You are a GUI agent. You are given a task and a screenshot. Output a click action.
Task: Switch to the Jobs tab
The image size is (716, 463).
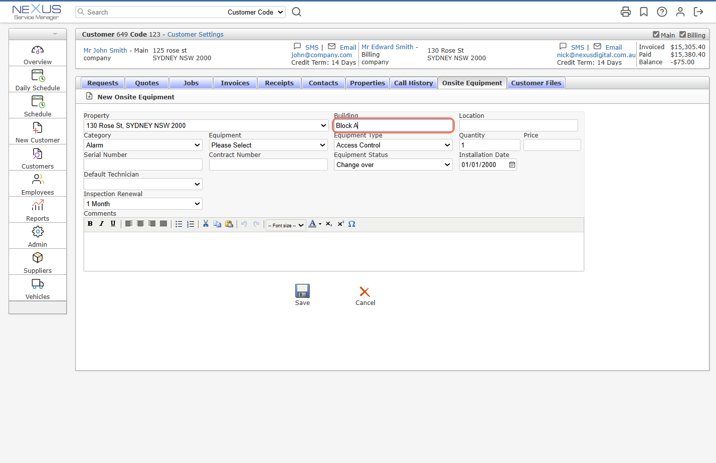click(x=191, y=83)
